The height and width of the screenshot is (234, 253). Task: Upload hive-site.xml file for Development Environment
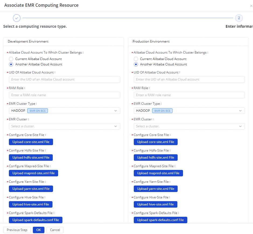click(31, 204)
